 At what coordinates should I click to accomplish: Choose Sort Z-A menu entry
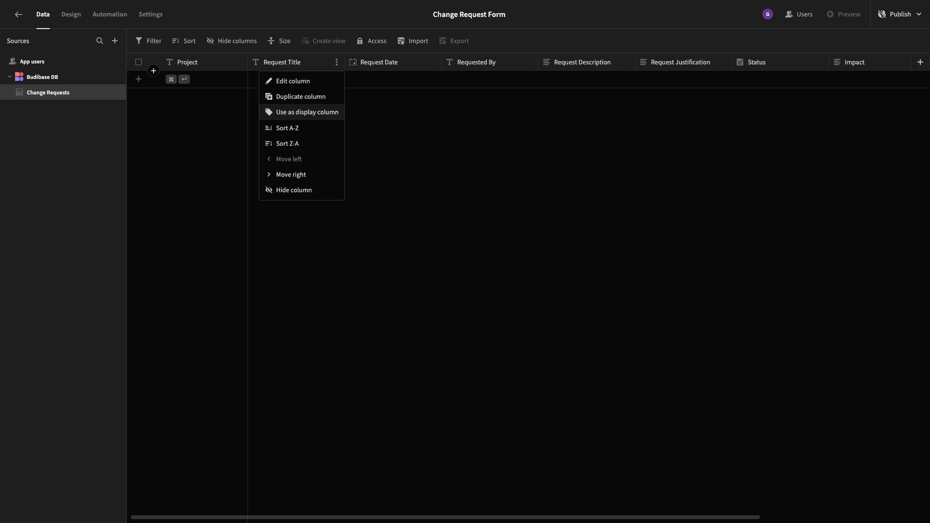tap(302, 144)
